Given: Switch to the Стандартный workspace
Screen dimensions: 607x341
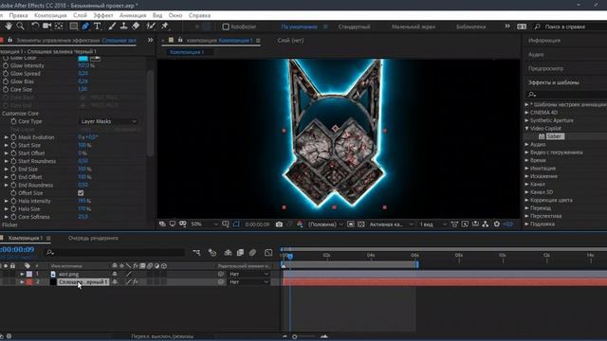Looking at the screenshot, I should [354, 27].
